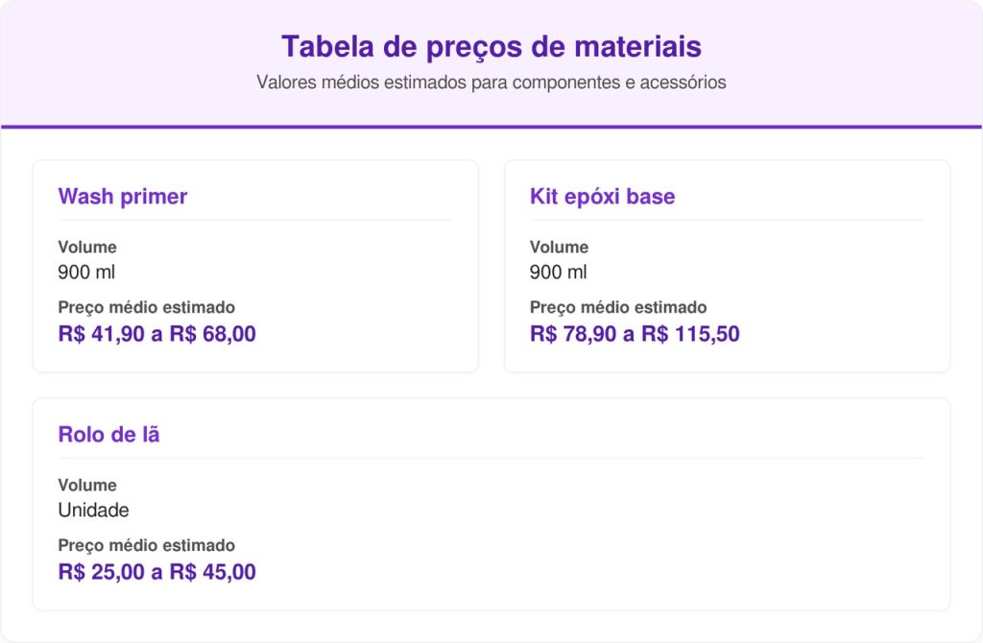983x643 pixels.
Task: Click the purple divider line below the header
Action: [x=491, y=127]
